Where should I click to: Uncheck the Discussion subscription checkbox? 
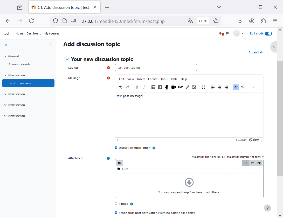point(116,148)
